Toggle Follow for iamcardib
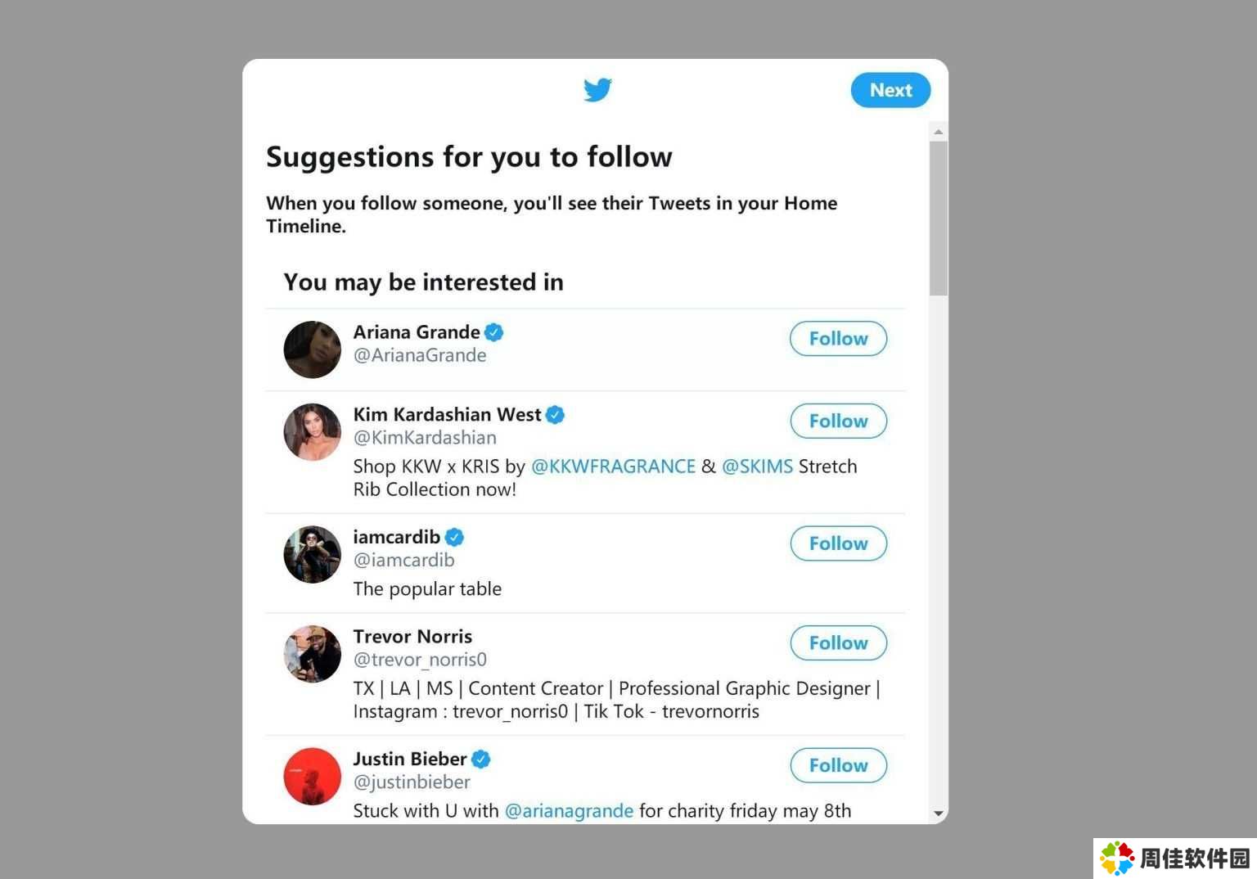This screenshot has height=879, width=1257. click(838, 543)
